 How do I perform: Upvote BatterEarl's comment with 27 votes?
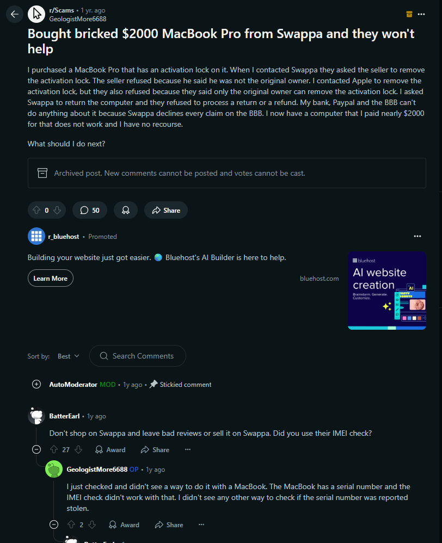click(x=54, y=449)
